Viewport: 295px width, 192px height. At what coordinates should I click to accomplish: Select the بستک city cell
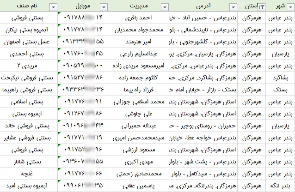pyautogui.click(x=280, y=90)
